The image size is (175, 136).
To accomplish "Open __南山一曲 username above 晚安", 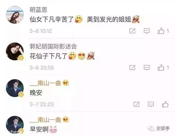I will [45, 83].
